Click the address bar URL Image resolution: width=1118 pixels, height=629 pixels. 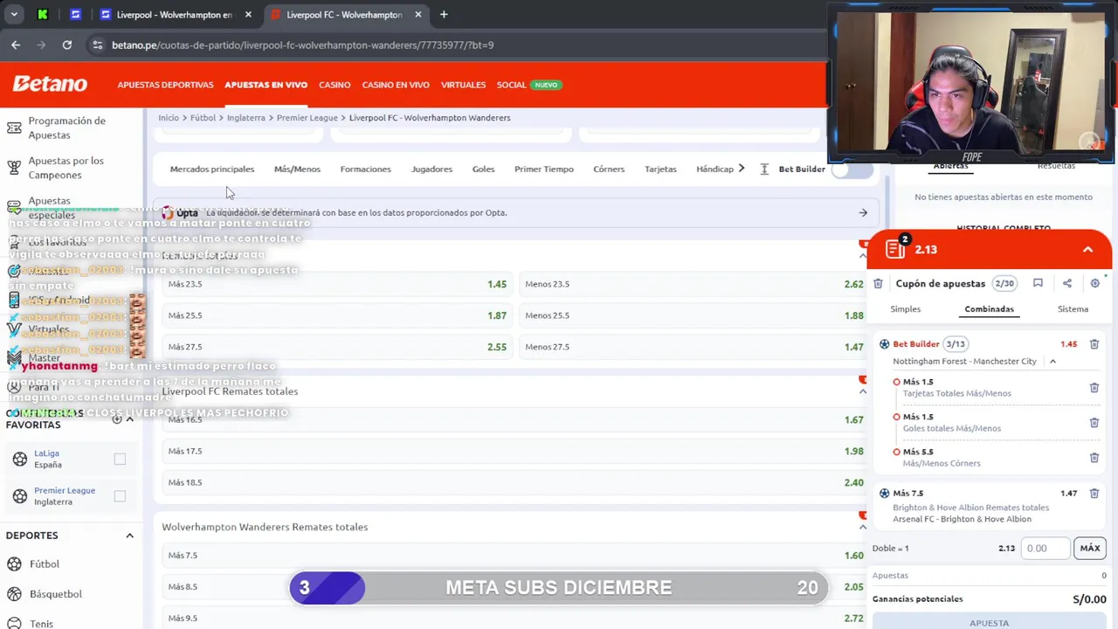(302, 45)
